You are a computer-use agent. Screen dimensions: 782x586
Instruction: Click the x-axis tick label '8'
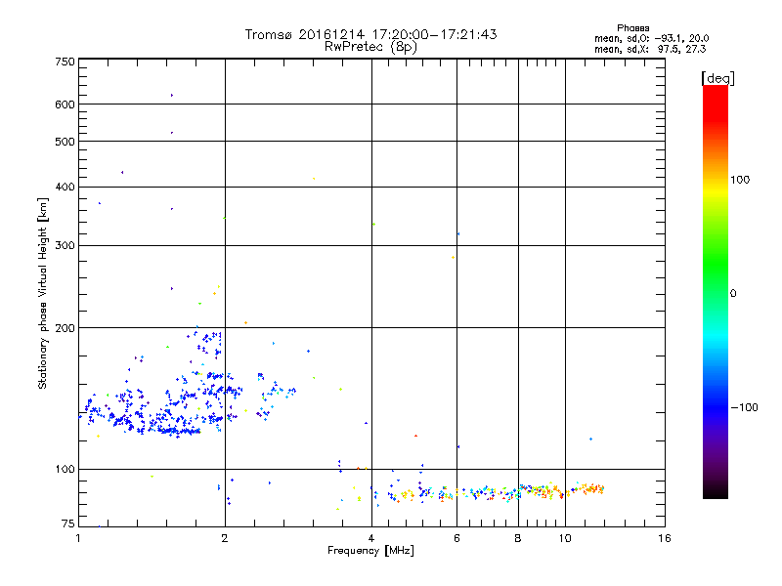click(518, 538)
